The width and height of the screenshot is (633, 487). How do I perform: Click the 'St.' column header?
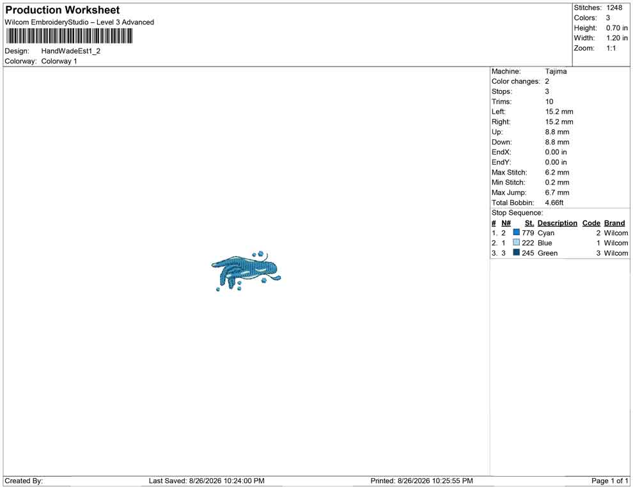529,222
